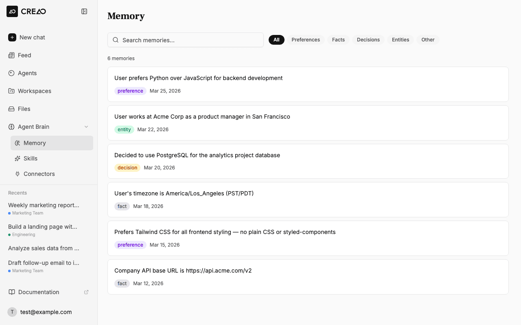
Task: Click the Skills sparkle icon
Action: [x=17, y=158]
